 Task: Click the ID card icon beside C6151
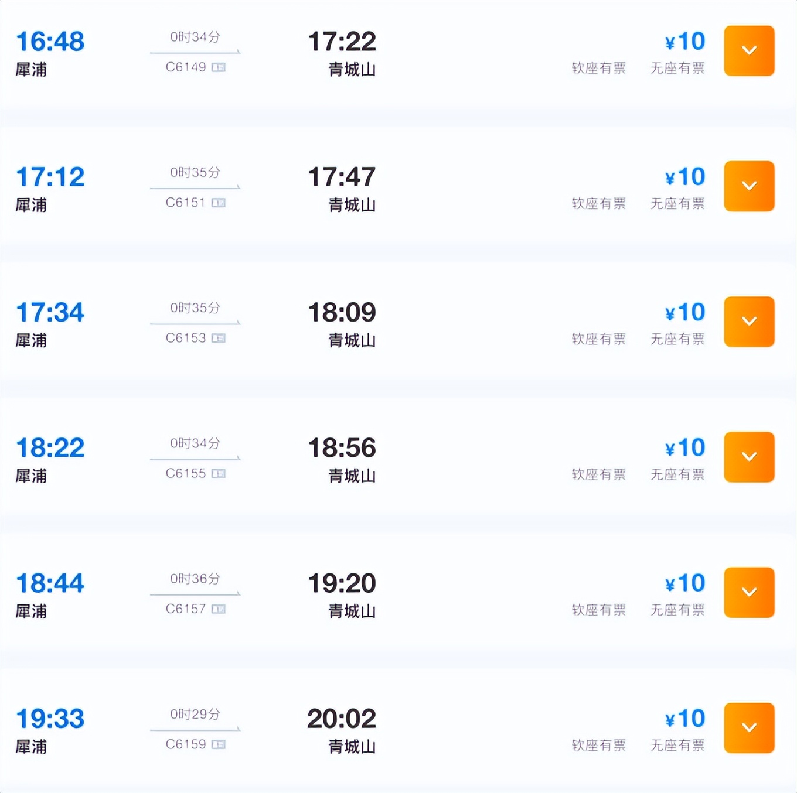[219, 203]
